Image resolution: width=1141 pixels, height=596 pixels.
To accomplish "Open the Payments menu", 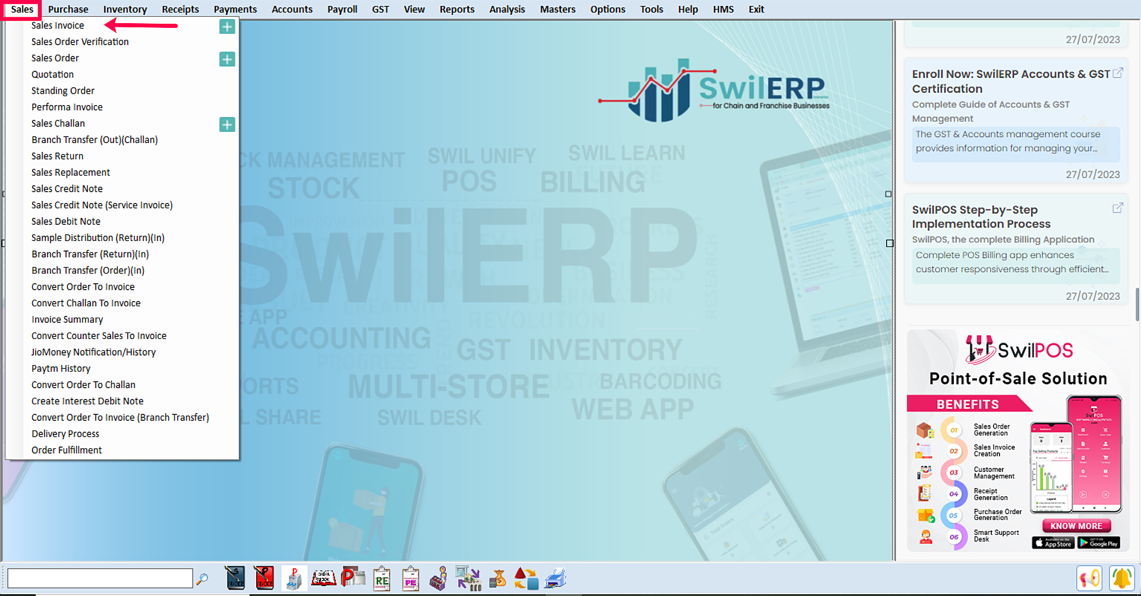I will pyautogui.click(x=235, y=9).
